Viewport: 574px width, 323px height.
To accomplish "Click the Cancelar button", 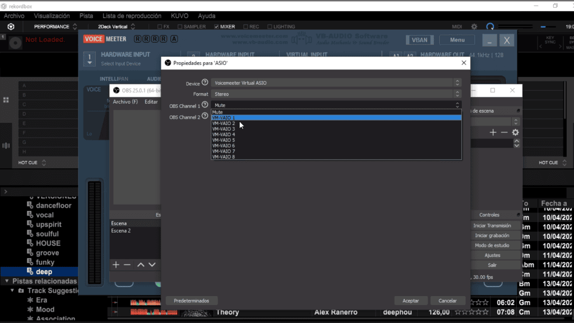I will point(447,301).
